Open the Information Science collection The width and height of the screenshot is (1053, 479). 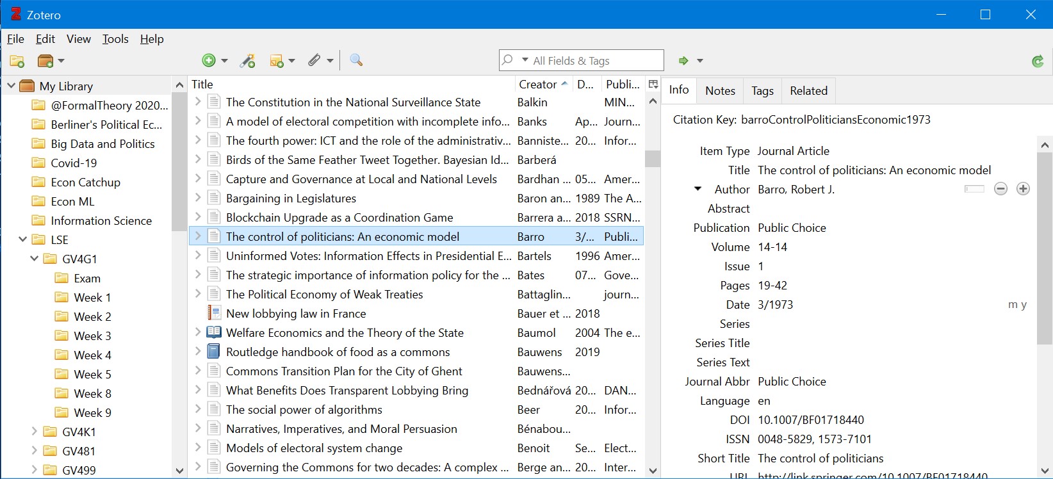click(101, 221)
